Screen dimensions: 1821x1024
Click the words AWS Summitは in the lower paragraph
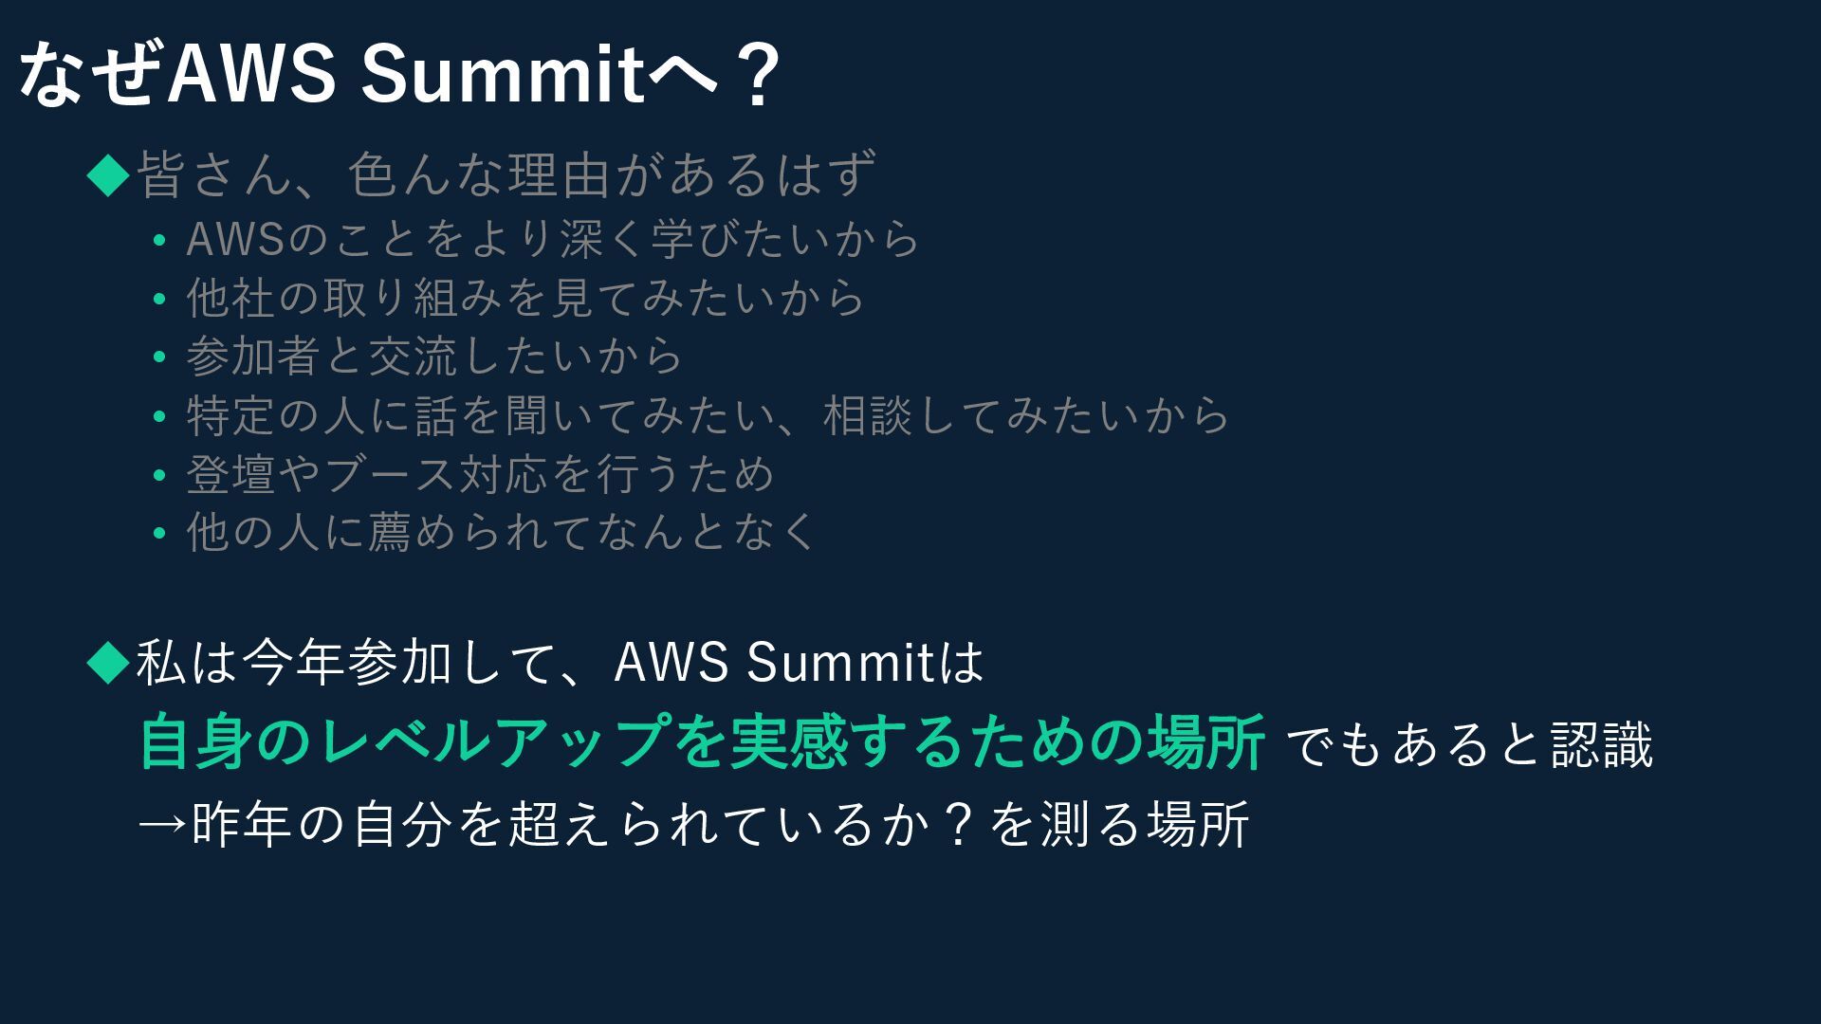(x=800, y=662)
